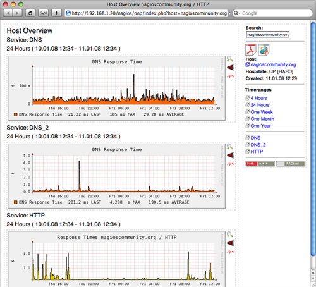Click the first DNS Response Time graph image
The image size is (316, 287).
(117, 89)
